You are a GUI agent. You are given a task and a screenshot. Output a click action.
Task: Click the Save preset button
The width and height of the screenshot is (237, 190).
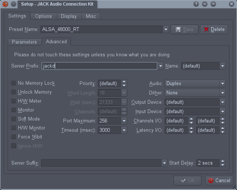(184, 29)
